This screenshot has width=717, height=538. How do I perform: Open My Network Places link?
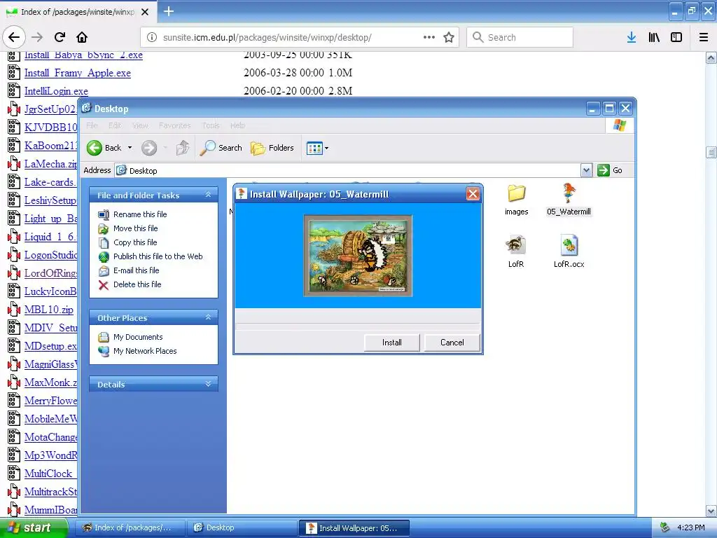[145, 351]
